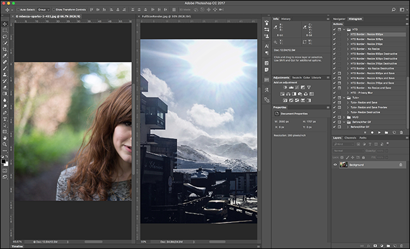Open the FullSizeRender.jpg document tab
410x249 pixels.
[x=166, y=16]
